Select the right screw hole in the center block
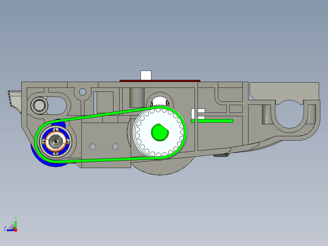 tap(115, 147)
